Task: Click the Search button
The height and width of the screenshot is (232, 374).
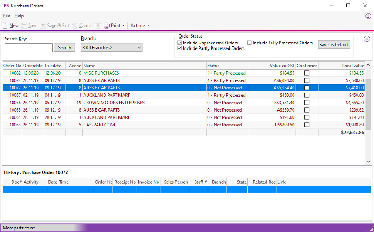Action: [64, 48]
